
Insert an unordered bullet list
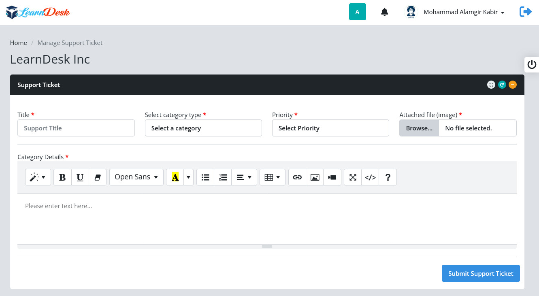[205, 177]
